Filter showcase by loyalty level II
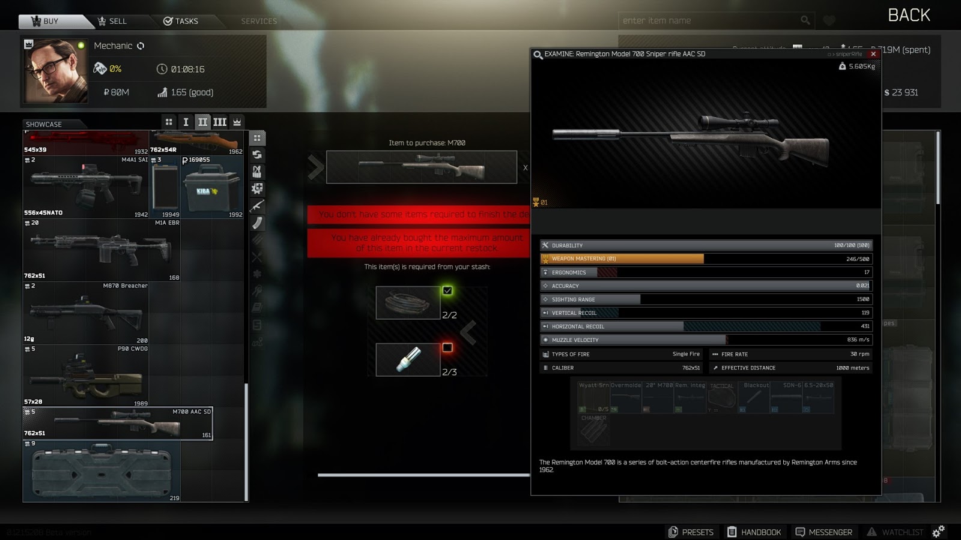The height and width of the screenshot is (540, 961). click(x=203, y=122)
